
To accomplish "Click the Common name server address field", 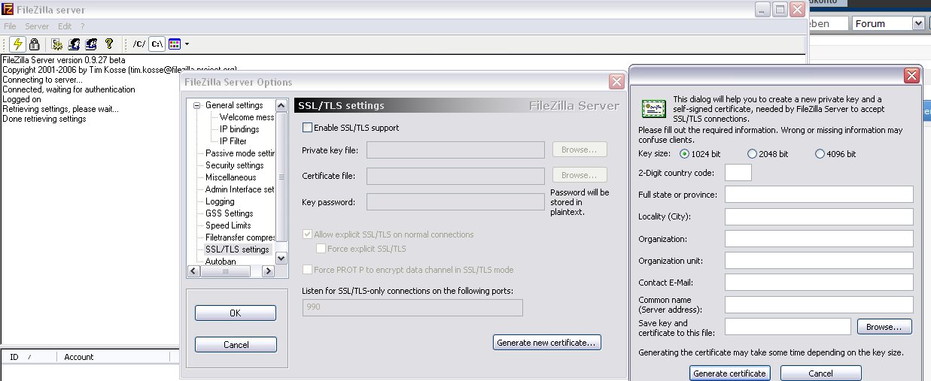I will point(819,304).
